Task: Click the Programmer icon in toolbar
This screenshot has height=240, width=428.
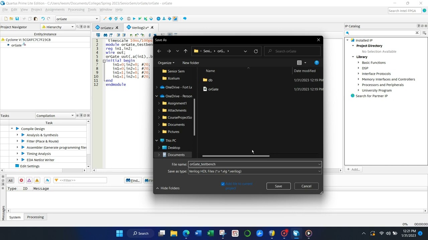Action: pyautogui.click(x=170, y=19)
